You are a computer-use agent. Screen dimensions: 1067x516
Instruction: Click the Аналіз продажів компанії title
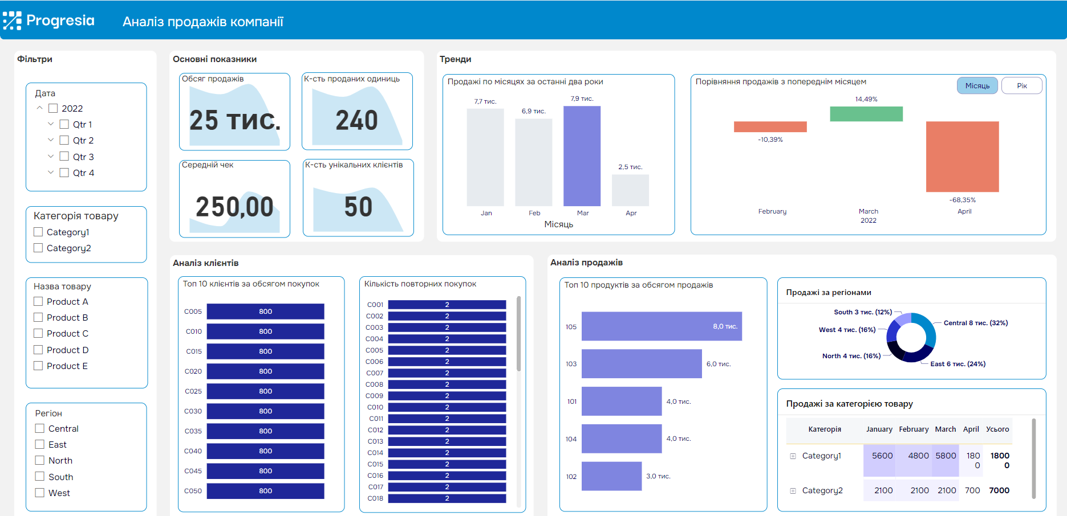pyautogui.click(x=203, y=22)
